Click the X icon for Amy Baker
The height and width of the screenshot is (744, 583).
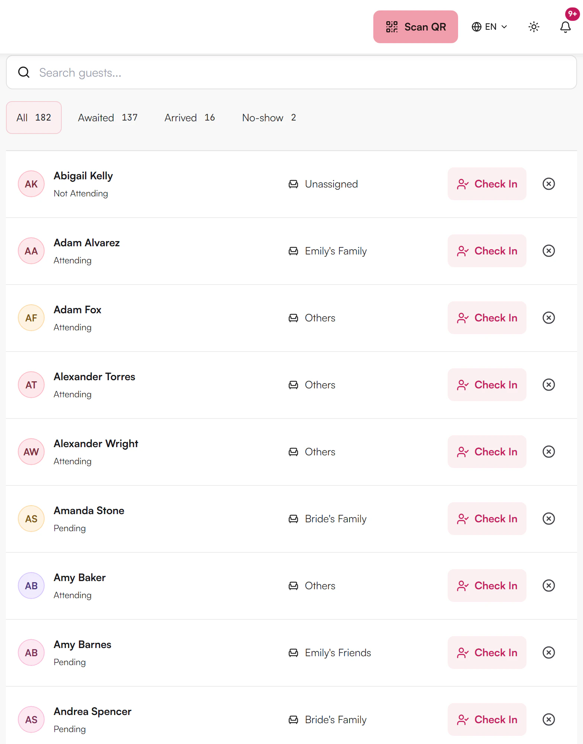click(x=549, y=586)
